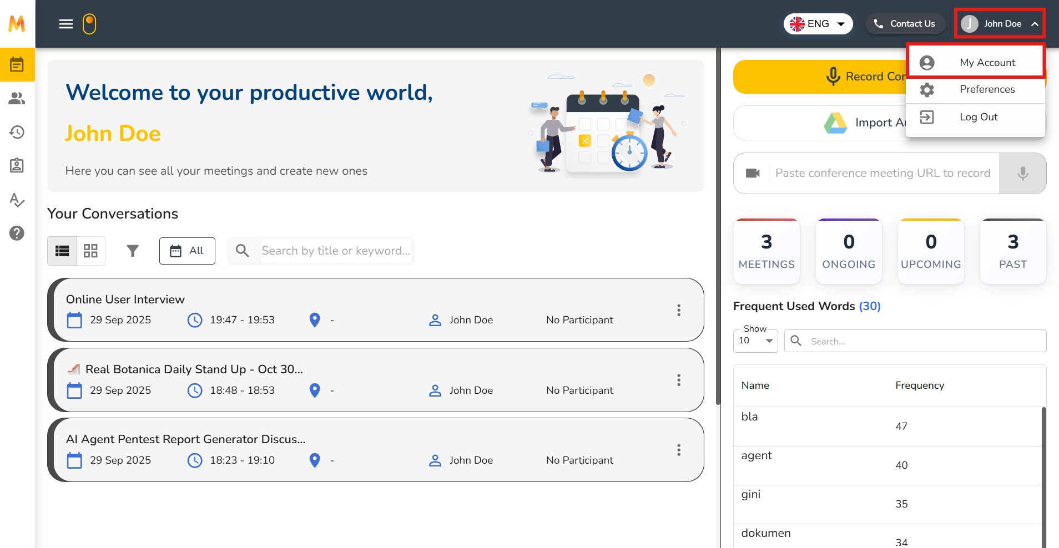Open options menu for Online User Interview
1059x548 pixels.
point(678,310)
